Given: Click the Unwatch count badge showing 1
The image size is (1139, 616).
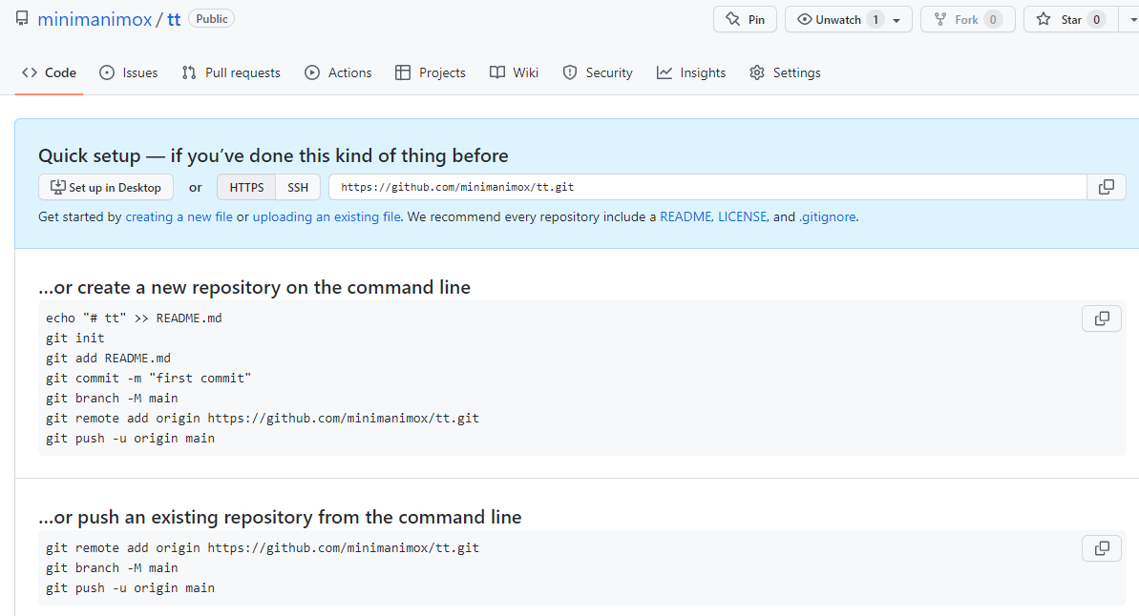Looking at the screenshot, I should click(x=875, y=20).
